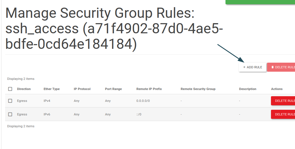Check the IPv4 Egress rule checkbox
Screen dimensions: 295x149
point(10,101)
